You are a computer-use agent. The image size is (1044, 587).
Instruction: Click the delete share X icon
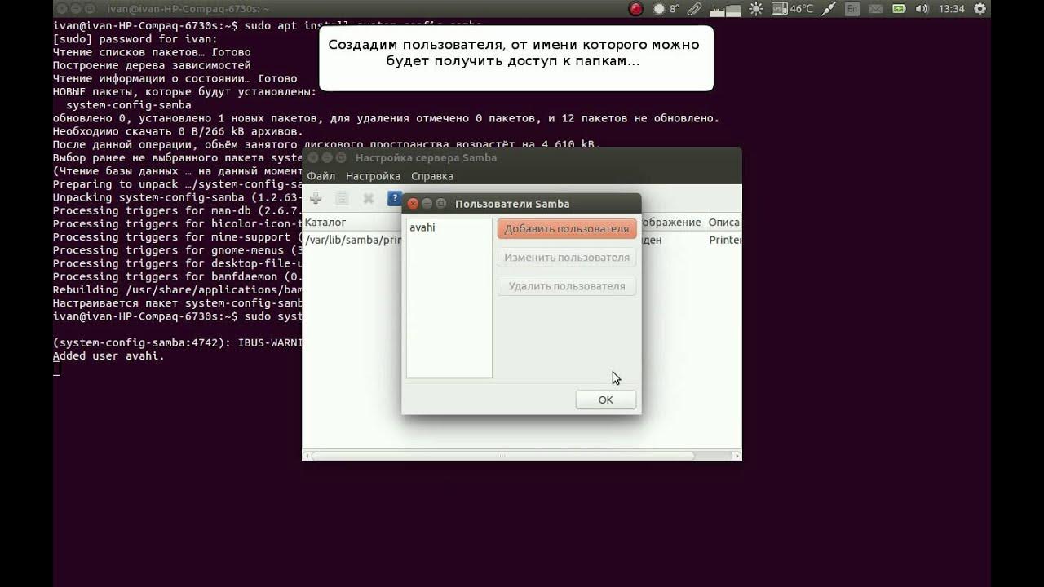coord(369,198)
